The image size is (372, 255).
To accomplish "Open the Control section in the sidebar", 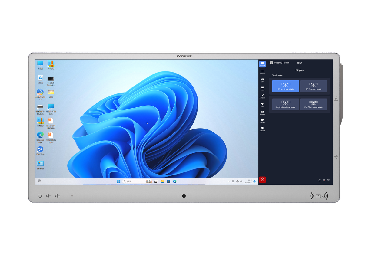I will click(x=262, y=72).
